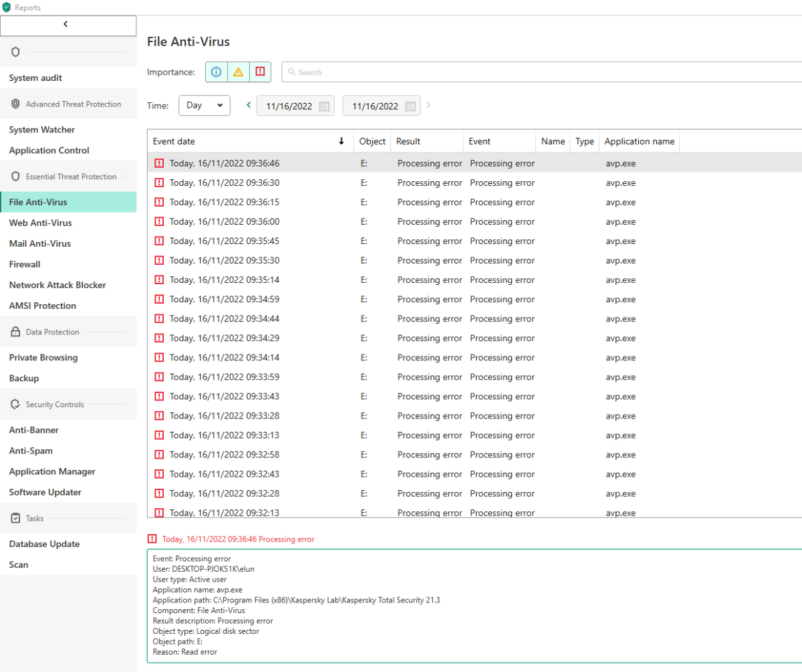
Task: Toggle the critical importance filter icon
Action: click(x=260, y=72)
